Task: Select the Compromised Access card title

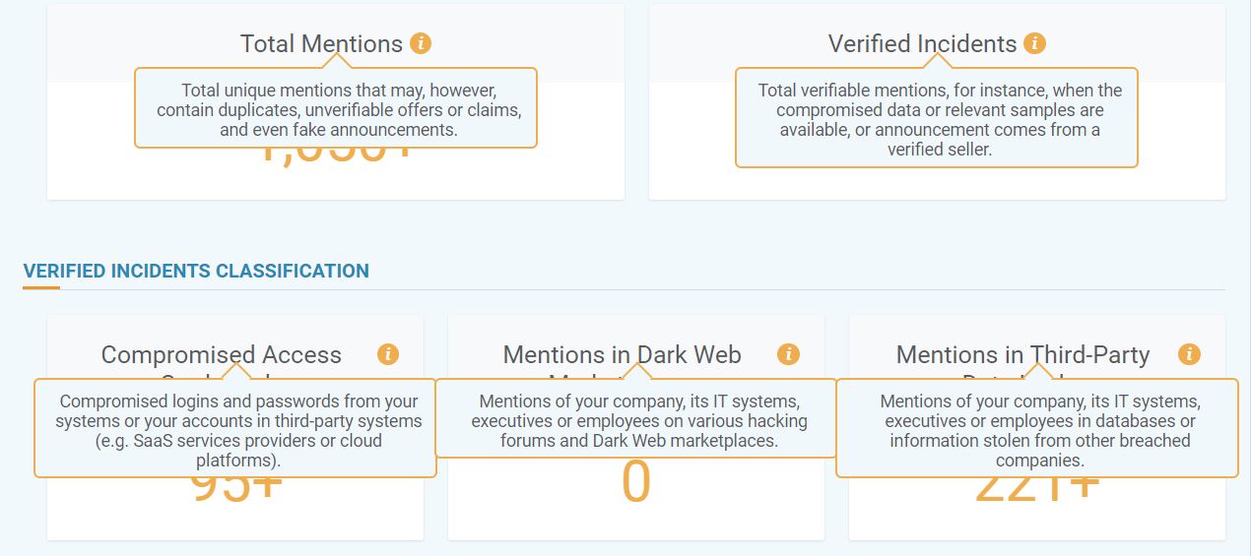Action: pos(222,355)
